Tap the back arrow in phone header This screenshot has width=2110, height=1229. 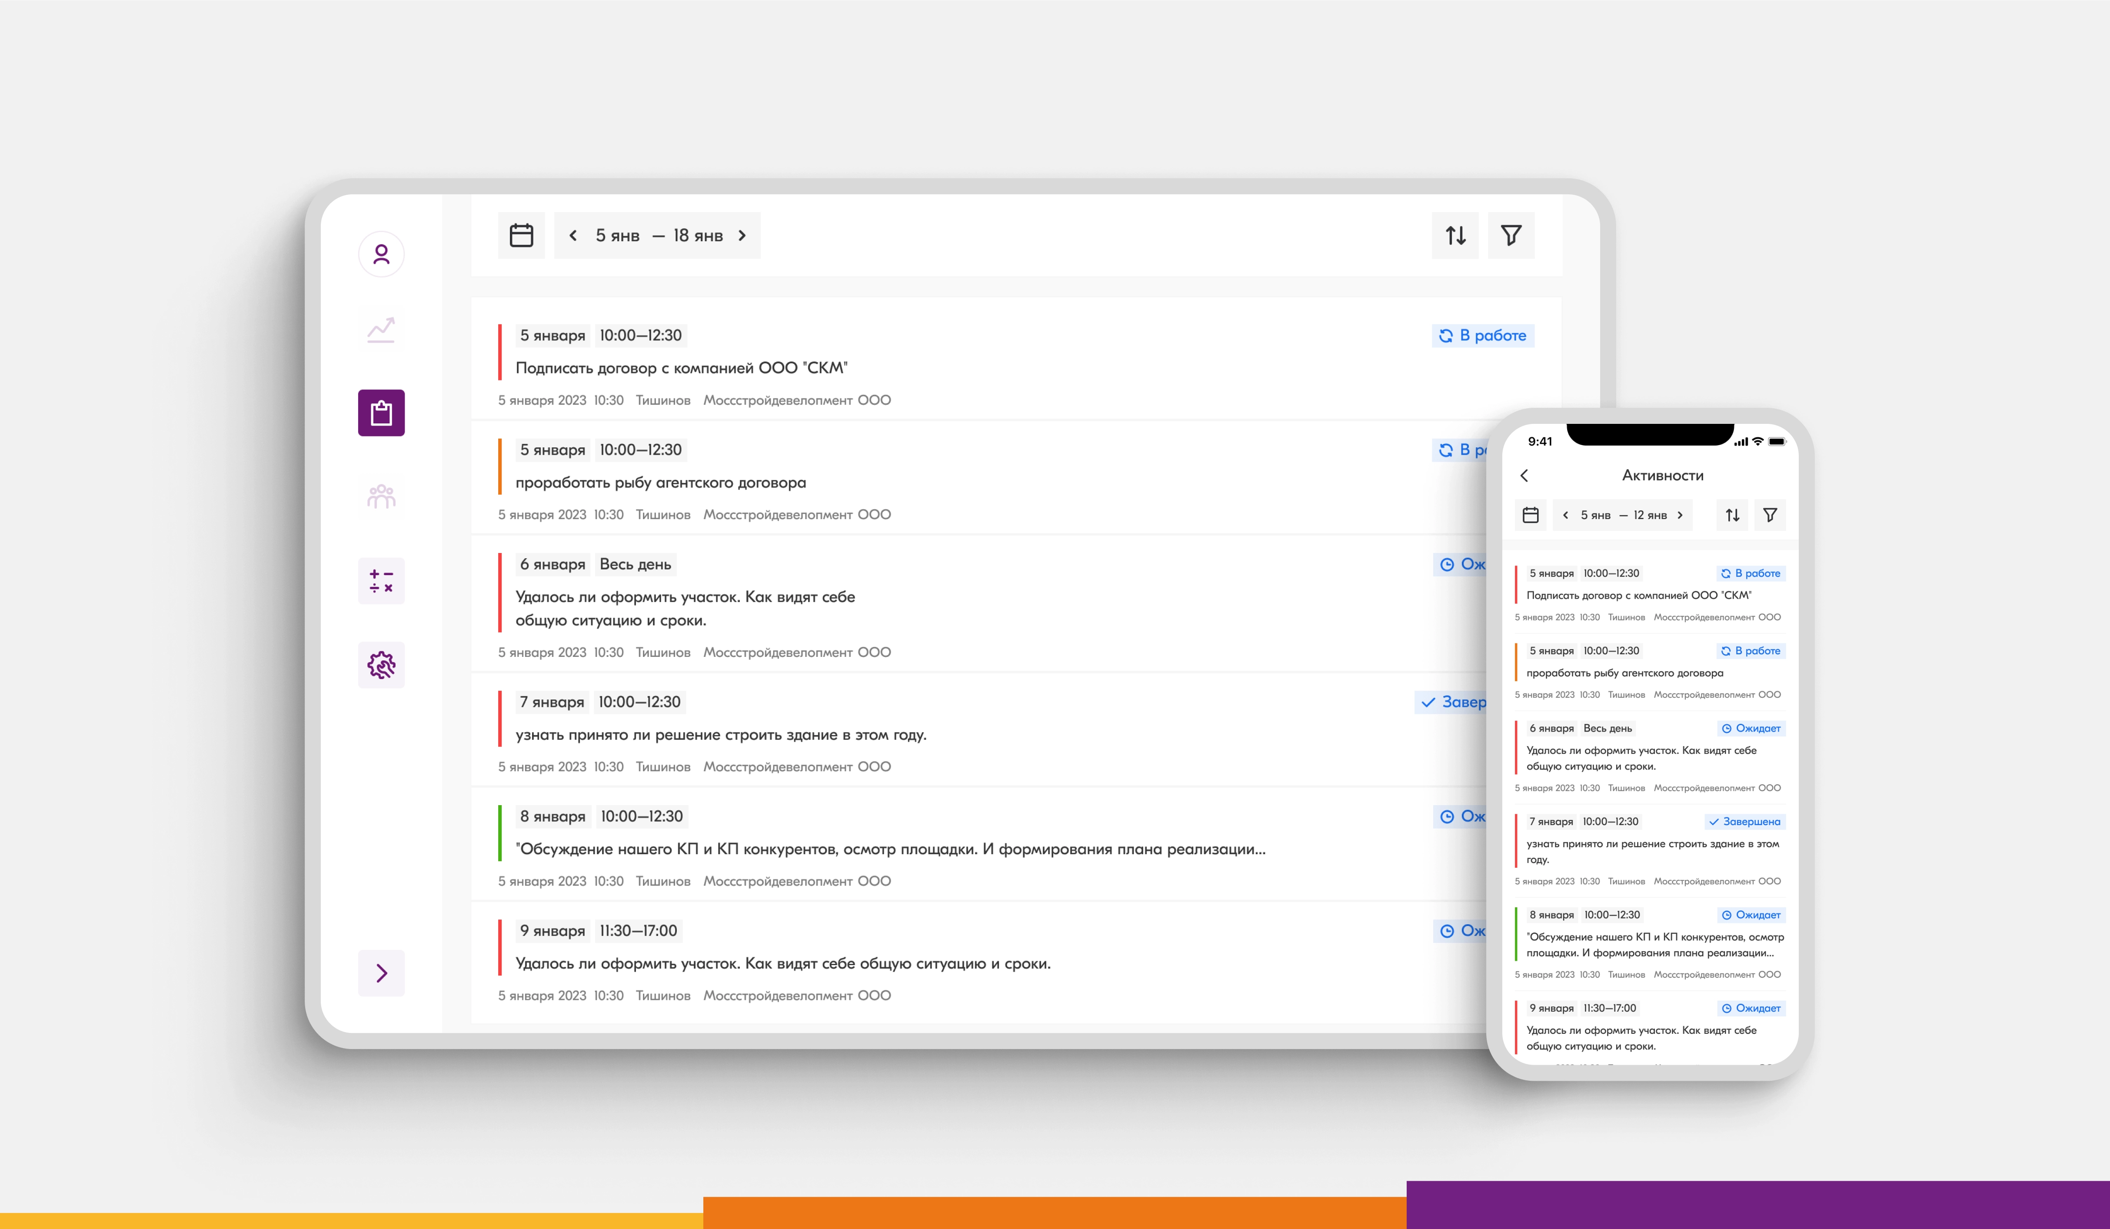click(1524, 476)
